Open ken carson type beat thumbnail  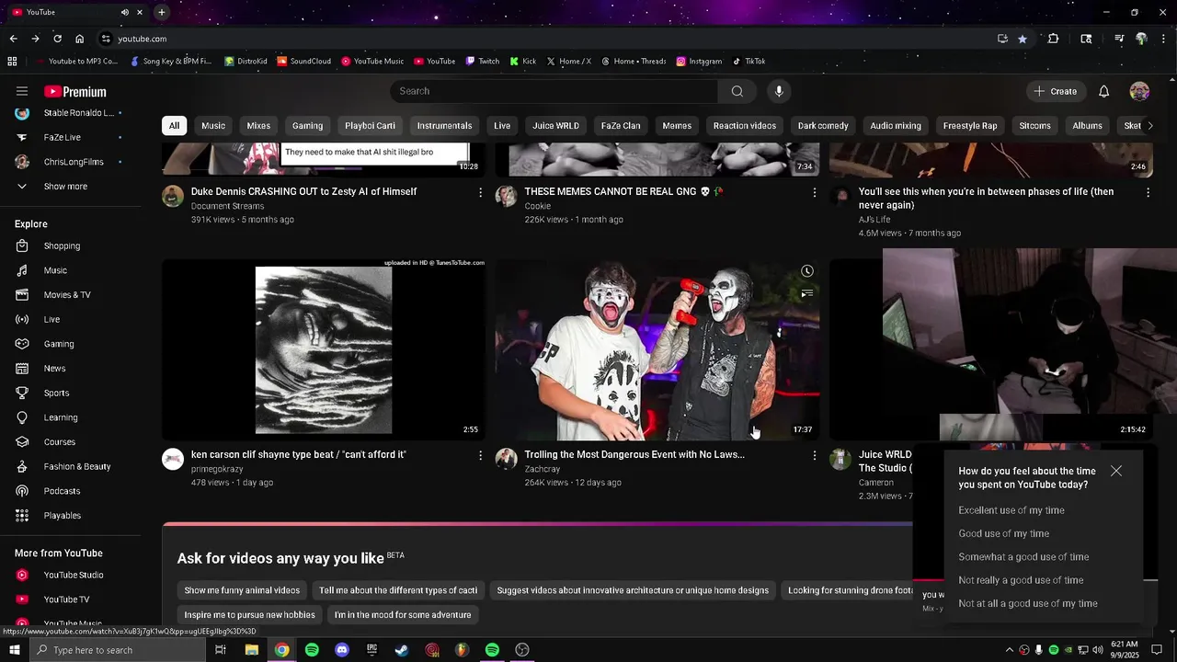pyautogui.click(x=324, y=349)
